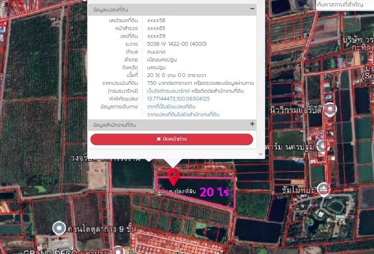Click the title deed number xxxx58
The image size is (374, 254).
coord(156,20)
